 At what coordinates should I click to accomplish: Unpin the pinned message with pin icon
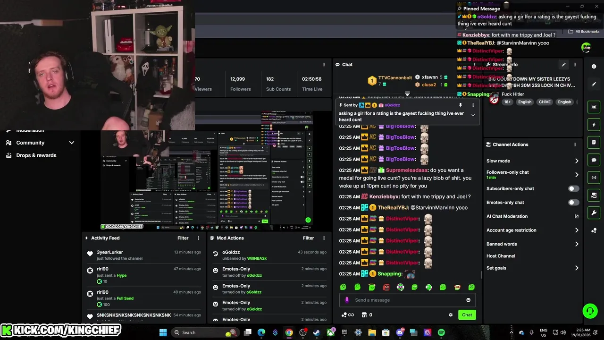(x=461, y=105)
